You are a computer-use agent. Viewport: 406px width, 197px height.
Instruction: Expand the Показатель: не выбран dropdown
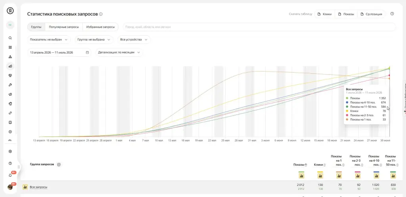tap(49, 40)
